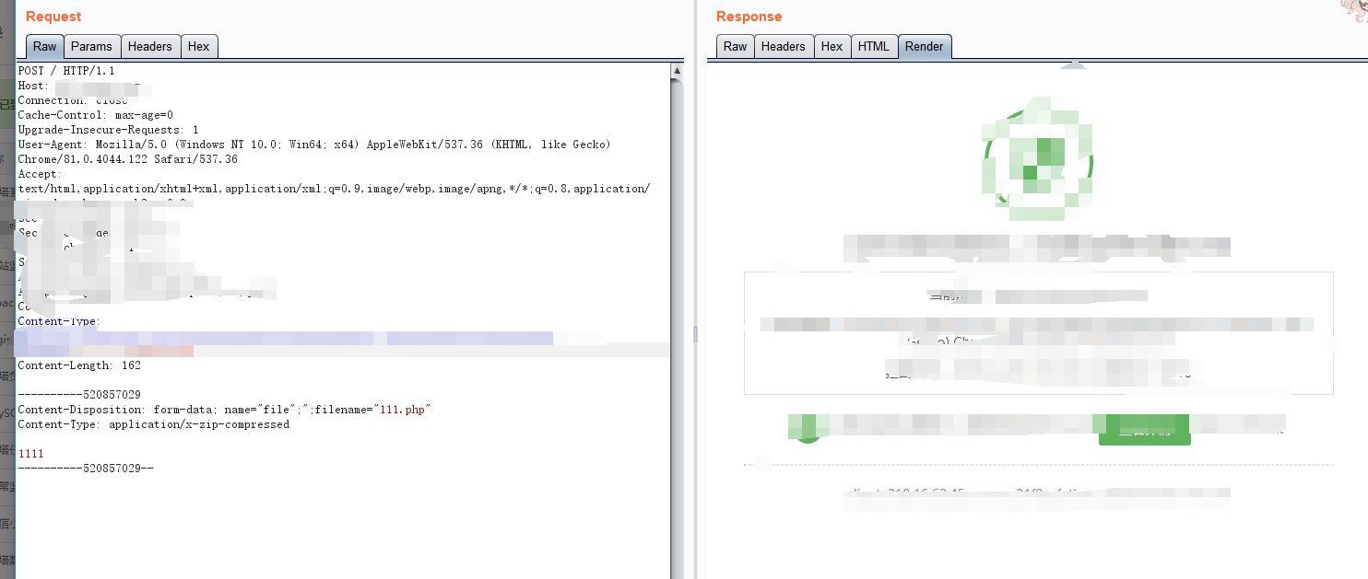The image size is (1368, 579).
Task: Click the request pane scroll-up arrow
Action: 677,71
